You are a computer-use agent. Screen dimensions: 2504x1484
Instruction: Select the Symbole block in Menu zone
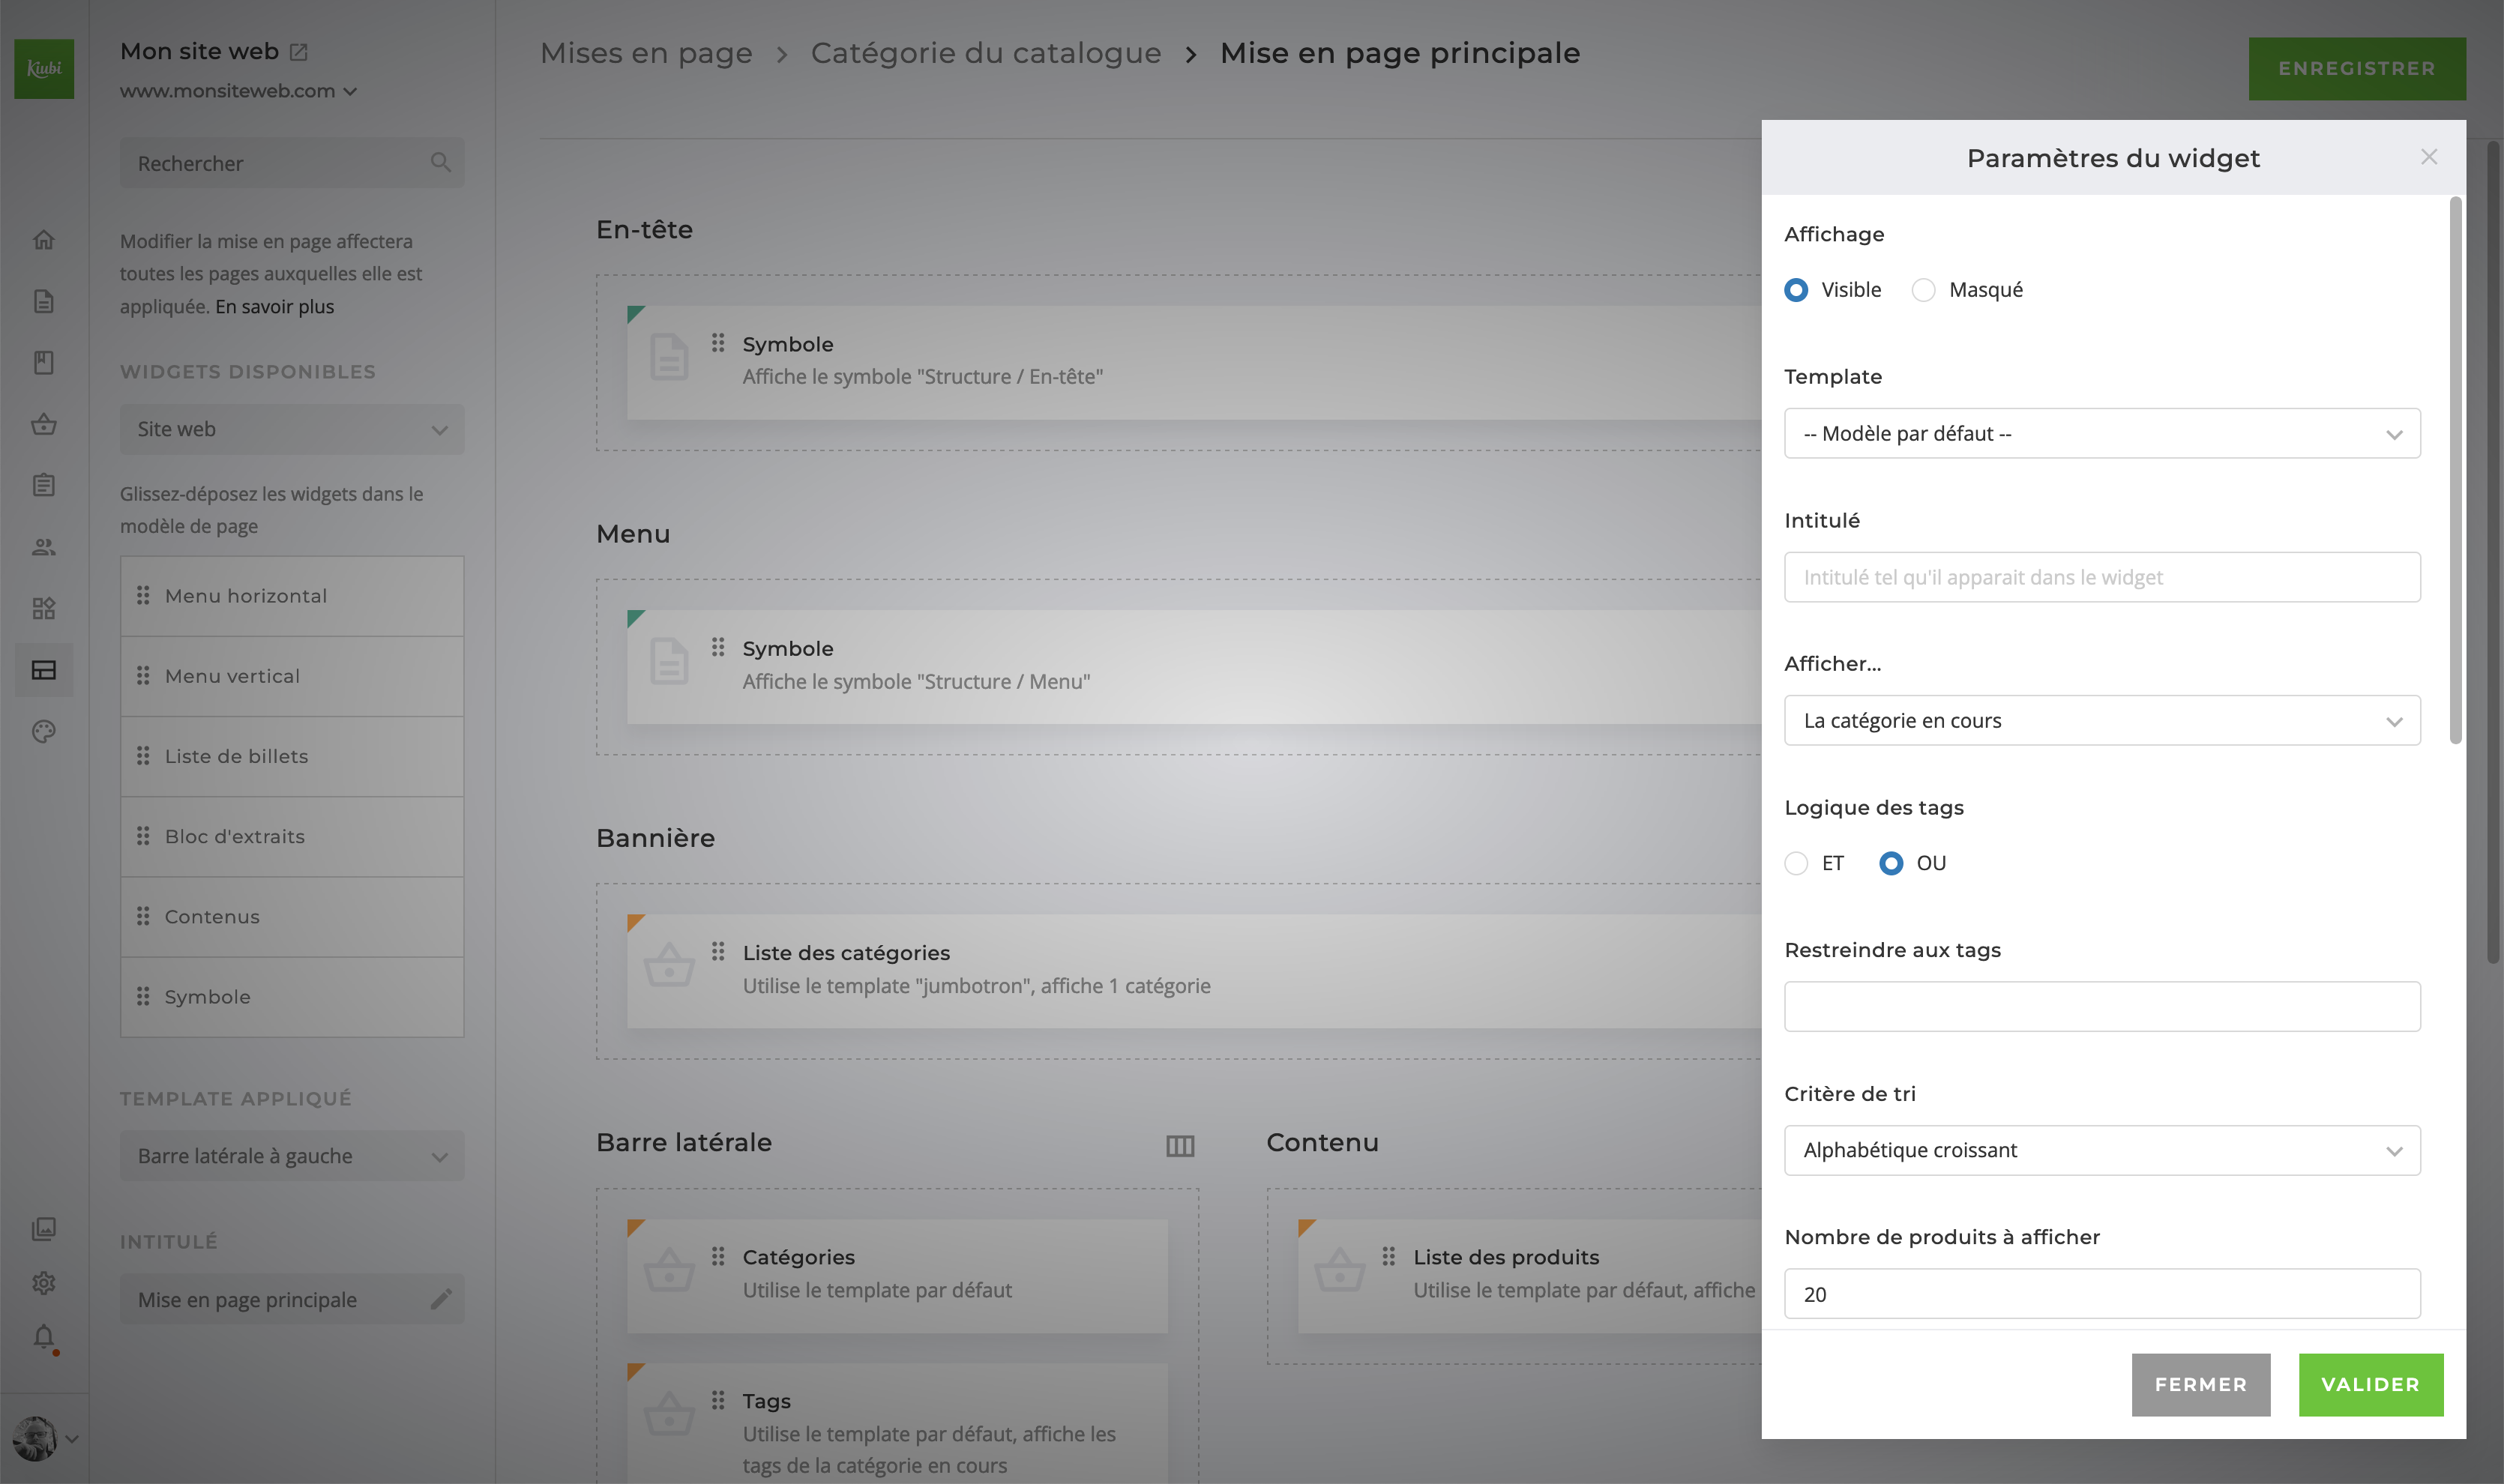1194,667
